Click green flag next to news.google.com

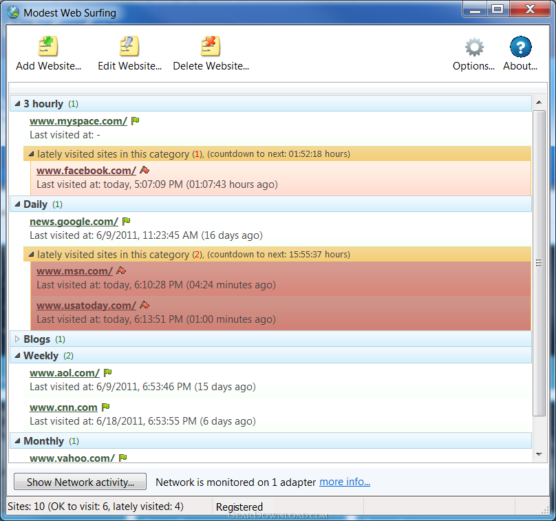[126, 222]
